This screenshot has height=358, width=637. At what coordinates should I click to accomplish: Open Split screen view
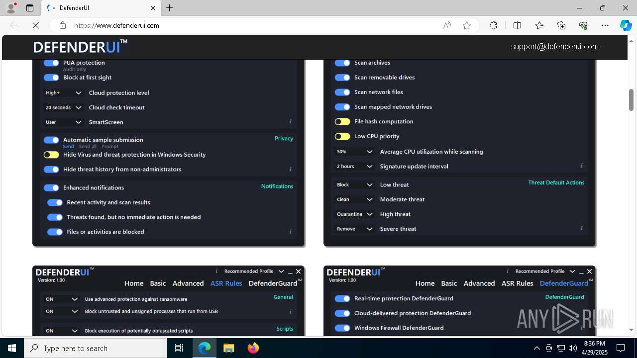517,25
